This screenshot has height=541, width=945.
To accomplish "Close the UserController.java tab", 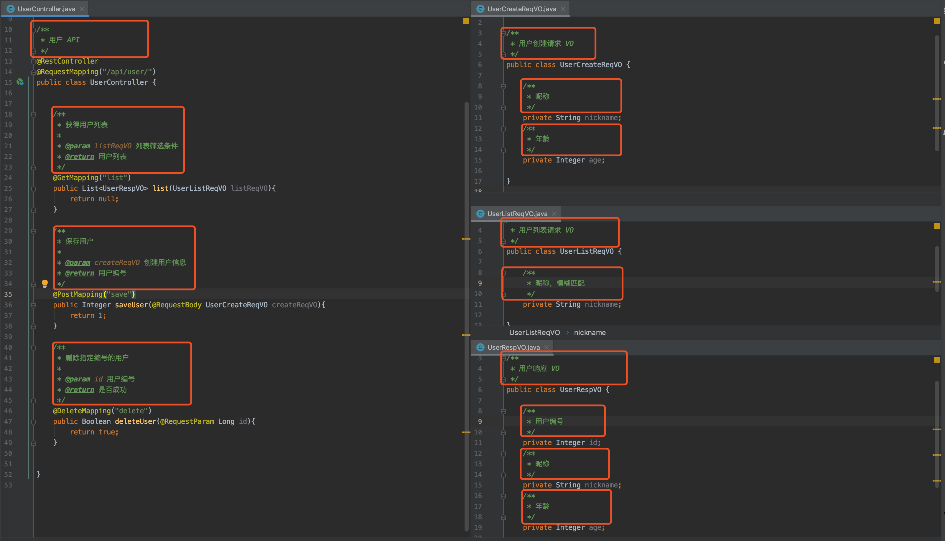I will coord(82,9).
